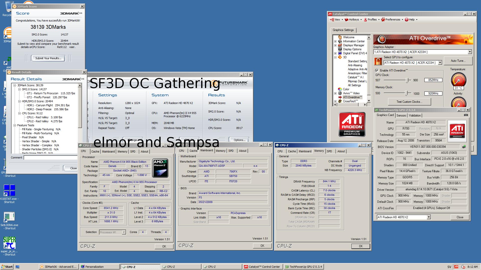Viewport: 481px width, 270px height.
Task: Switch to the Validation tab in GPU-Z
Action: point(415,115)
